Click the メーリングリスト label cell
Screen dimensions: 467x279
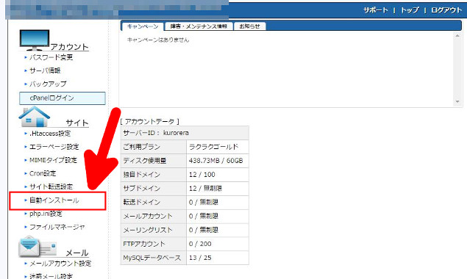point(154,231)
